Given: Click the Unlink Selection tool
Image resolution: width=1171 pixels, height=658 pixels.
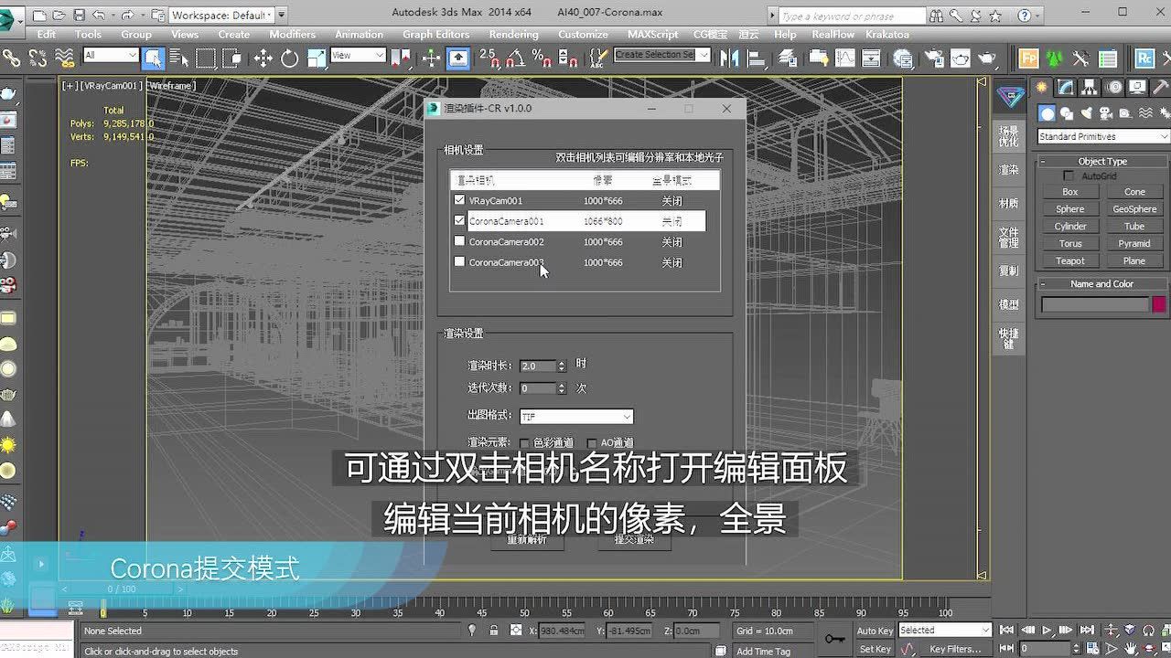Looking at the screenshot, I should pyautogui.click(x=38, y=58).
